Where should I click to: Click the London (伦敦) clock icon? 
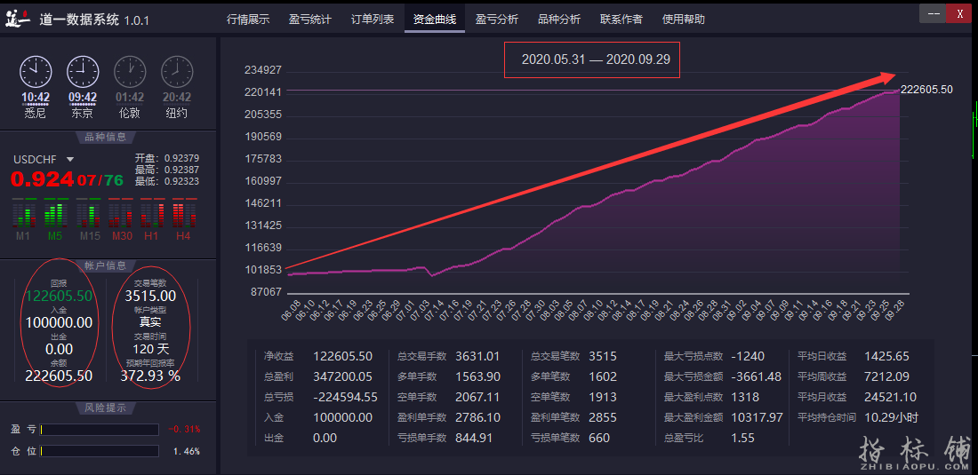(130, 71)
